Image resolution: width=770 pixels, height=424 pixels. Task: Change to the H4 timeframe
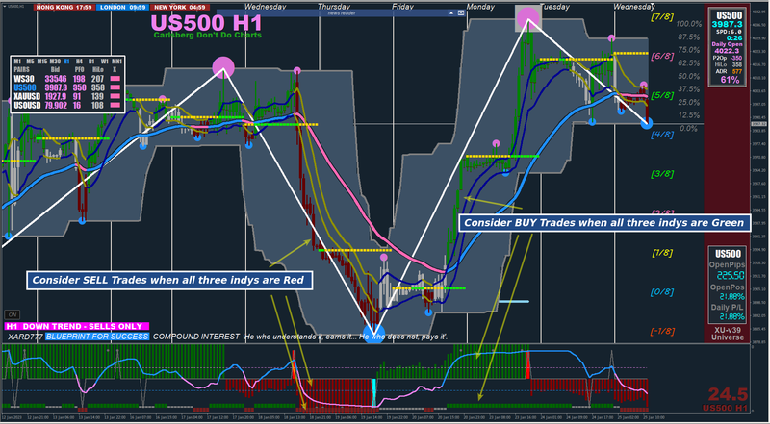[79, 62]
